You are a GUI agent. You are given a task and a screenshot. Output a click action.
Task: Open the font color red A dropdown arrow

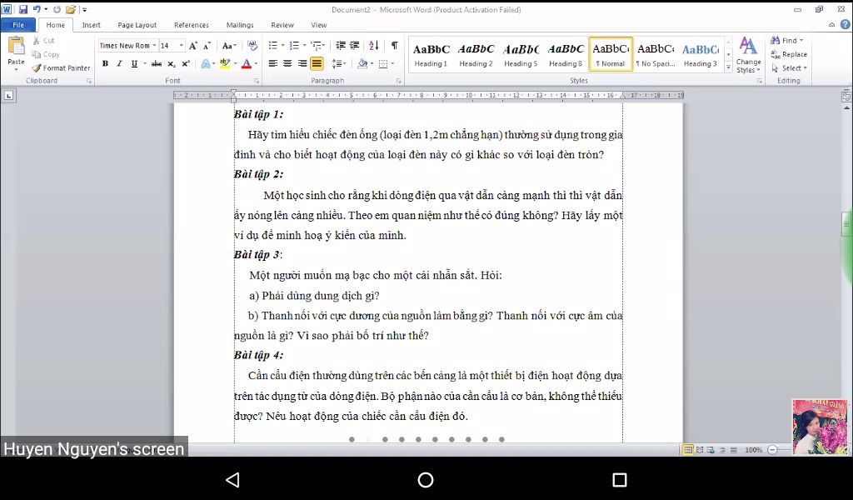pyautogui.click(x=257, y=63)
